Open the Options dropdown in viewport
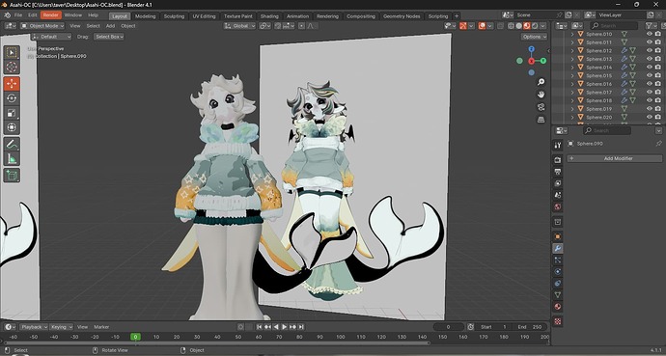 point(535,37)
